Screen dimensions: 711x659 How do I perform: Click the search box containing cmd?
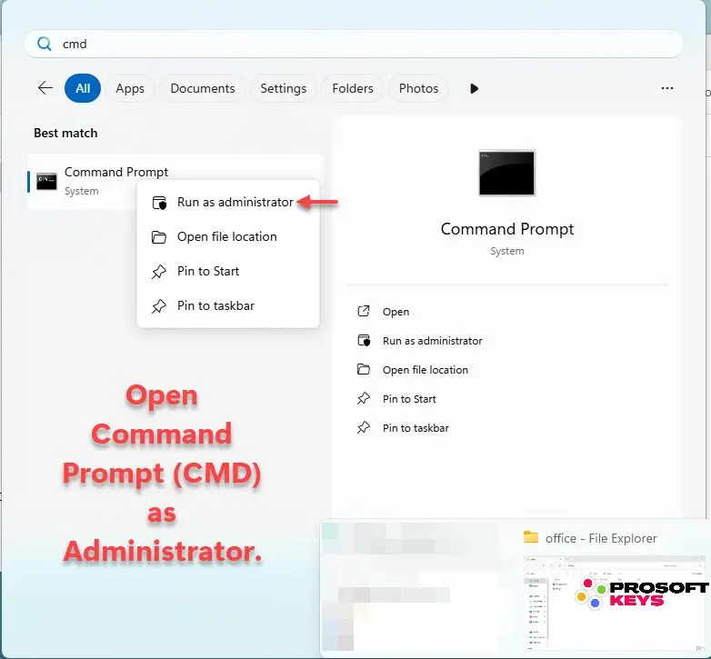(364, 44)
